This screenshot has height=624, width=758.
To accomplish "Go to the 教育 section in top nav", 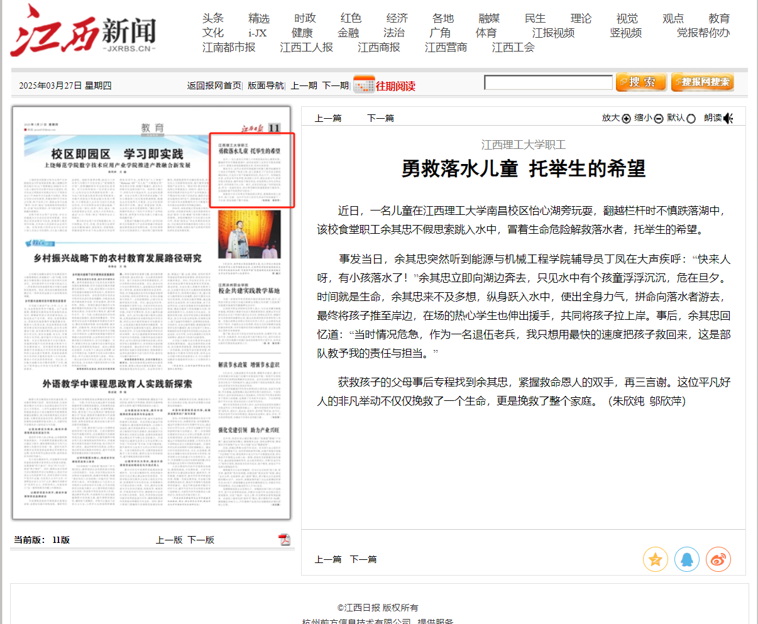I will point(718,18).
